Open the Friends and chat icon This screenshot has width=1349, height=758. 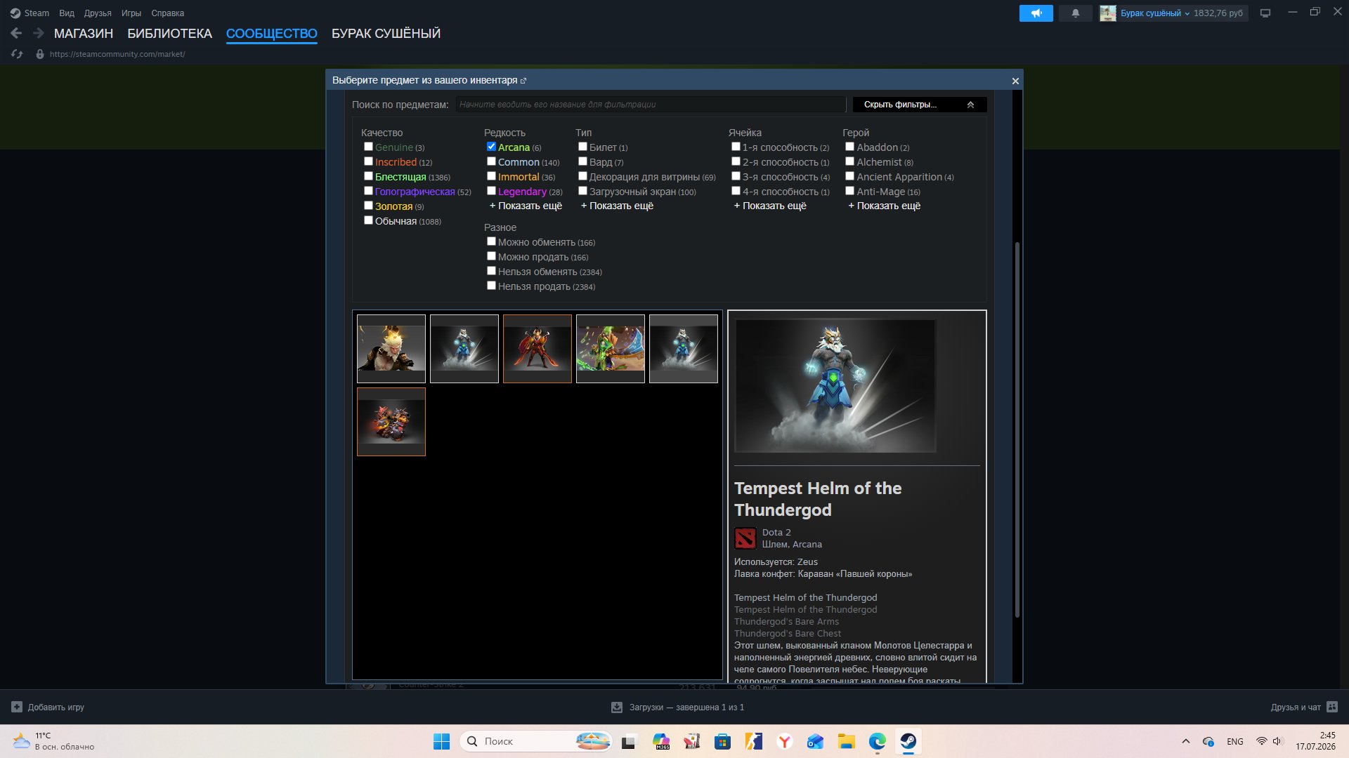pos(1332,707)
